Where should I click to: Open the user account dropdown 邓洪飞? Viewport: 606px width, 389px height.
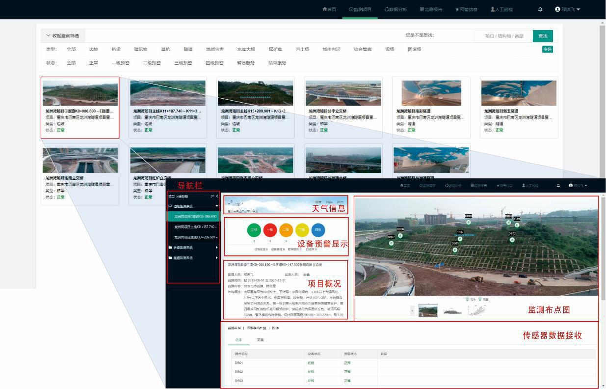tap(567, 9)
